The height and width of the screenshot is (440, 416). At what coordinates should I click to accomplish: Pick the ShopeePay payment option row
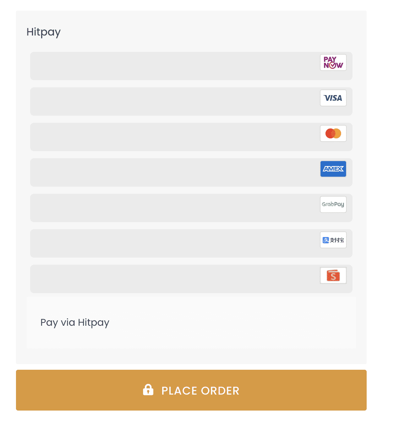[x=177, y=279]
